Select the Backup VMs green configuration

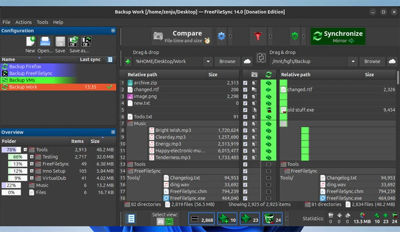58,80
